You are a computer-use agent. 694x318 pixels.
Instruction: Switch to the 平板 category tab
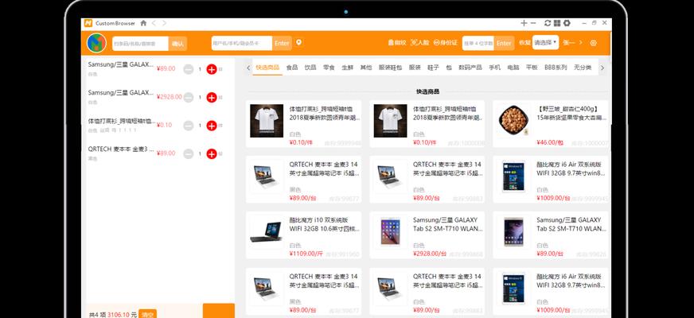532,68
